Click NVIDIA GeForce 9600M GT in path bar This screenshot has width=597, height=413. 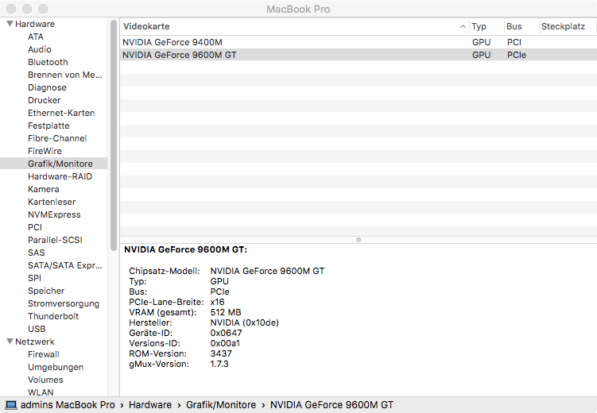click(x=331, y=405)
